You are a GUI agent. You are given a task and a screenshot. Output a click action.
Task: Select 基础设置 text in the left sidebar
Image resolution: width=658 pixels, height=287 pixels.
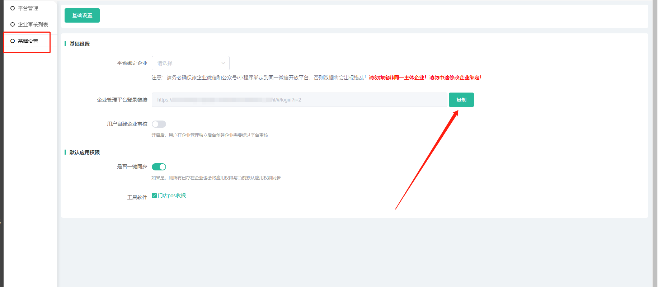click(28, 41)
